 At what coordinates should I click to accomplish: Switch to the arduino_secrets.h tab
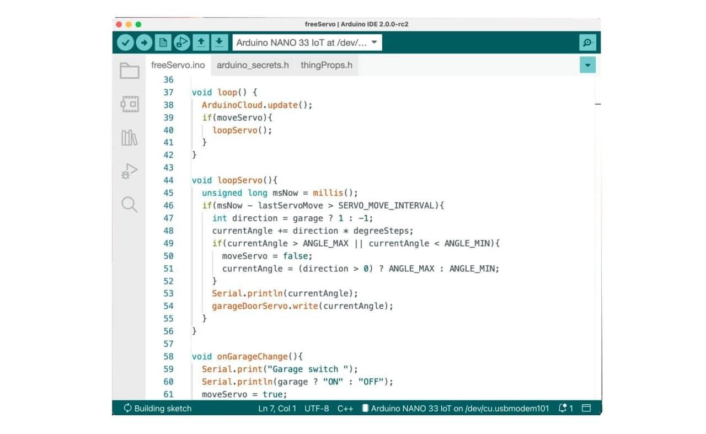pyautogui.click(x=252, y=65)
